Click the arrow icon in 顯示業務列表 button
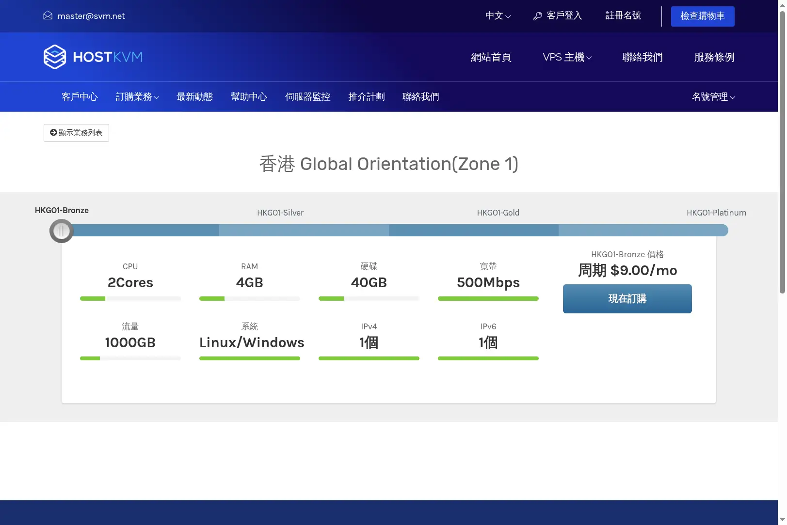The image size is (787, 525). (x=53, y=133)
